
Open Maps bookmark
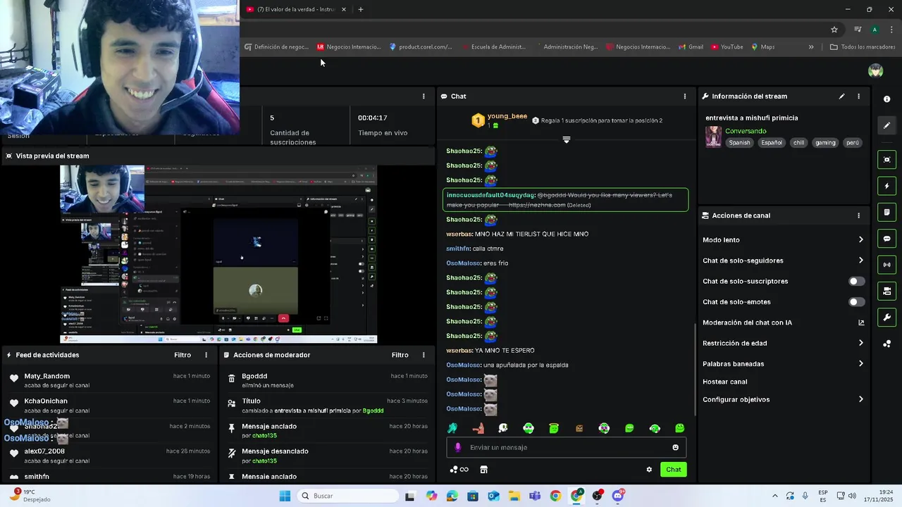762,47
